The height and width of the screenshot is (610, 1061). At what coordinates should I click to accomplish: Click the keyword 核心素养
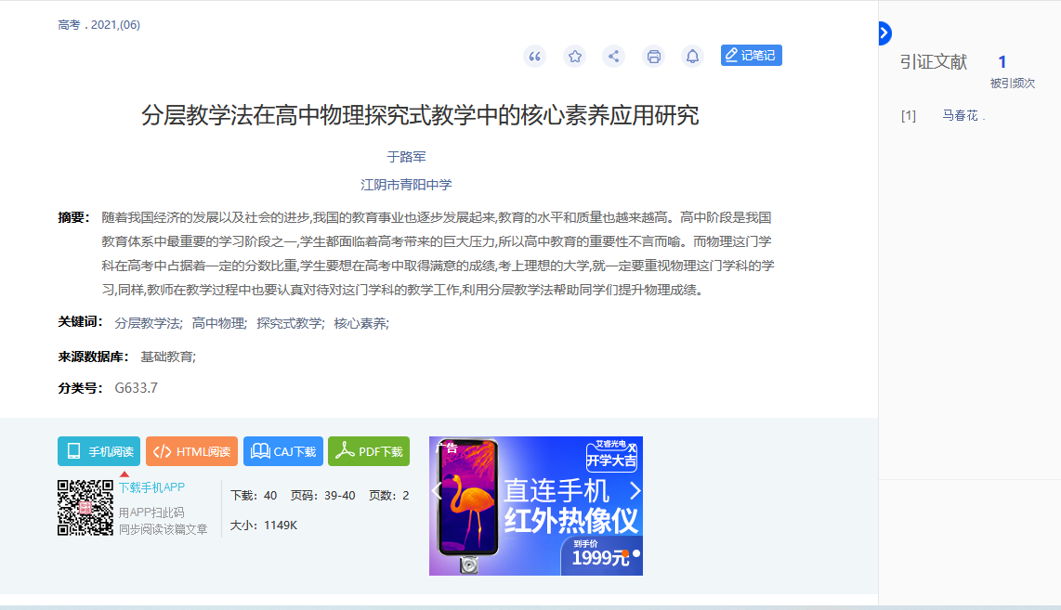[x=360, y=323]
